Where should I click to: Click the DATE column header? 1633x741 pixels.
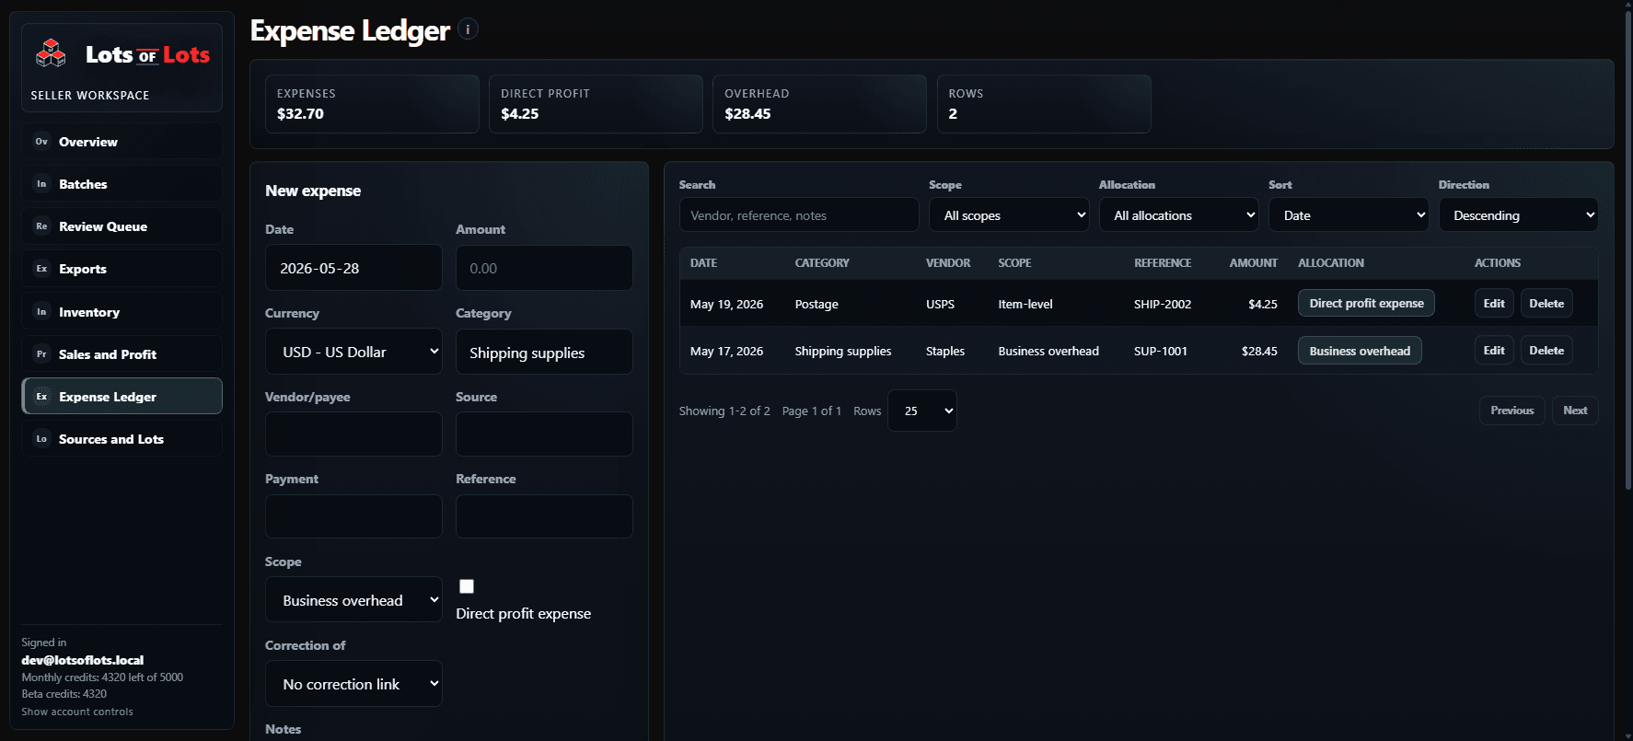[x=703, y=263]
